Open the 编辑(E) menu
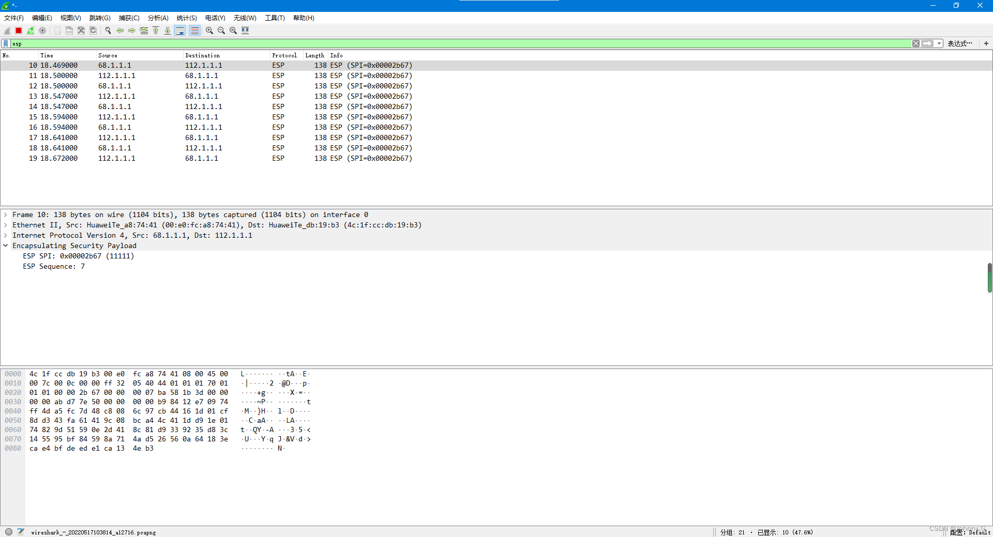 pos(42,18)
